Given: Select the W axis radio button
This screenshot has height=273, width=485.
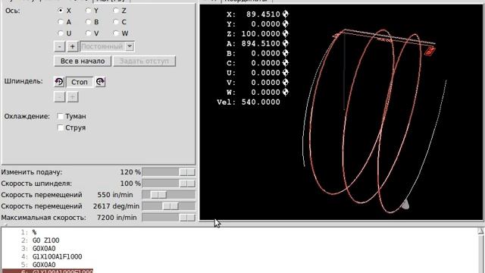Looking at the screenshot, I should coord(116,33).
